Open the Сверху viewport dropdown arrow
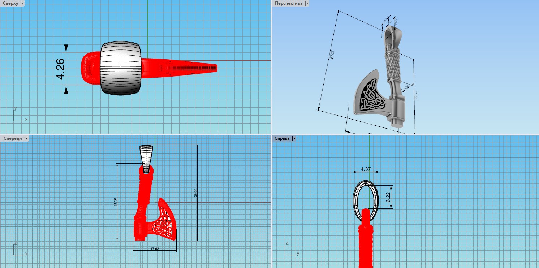The width and height of the screenshot is (539, 268). pos(23,3)
